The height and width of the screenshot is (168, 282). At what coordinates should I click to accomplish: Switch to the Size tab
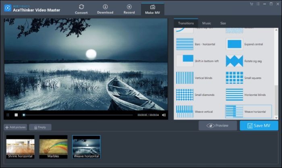coord(223,23)
